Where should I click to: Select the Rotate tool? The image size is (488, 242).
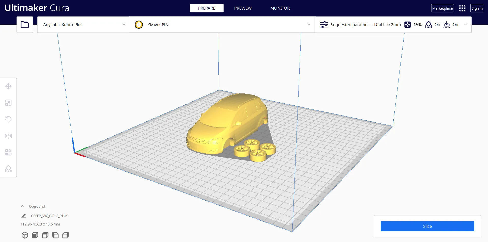[x=8, y=119]
